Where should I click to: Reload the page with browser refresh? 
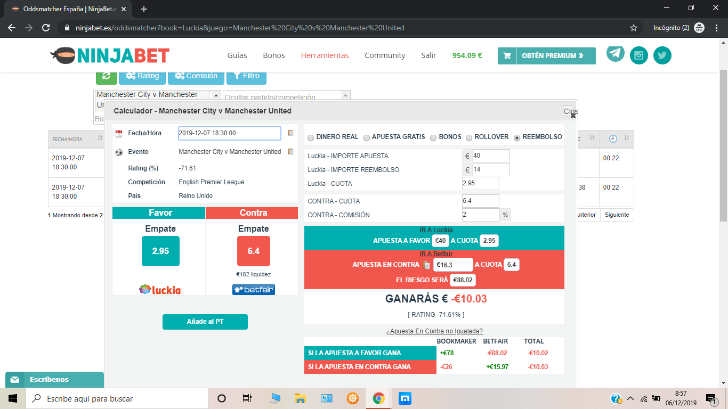click(x=46, y=28)
